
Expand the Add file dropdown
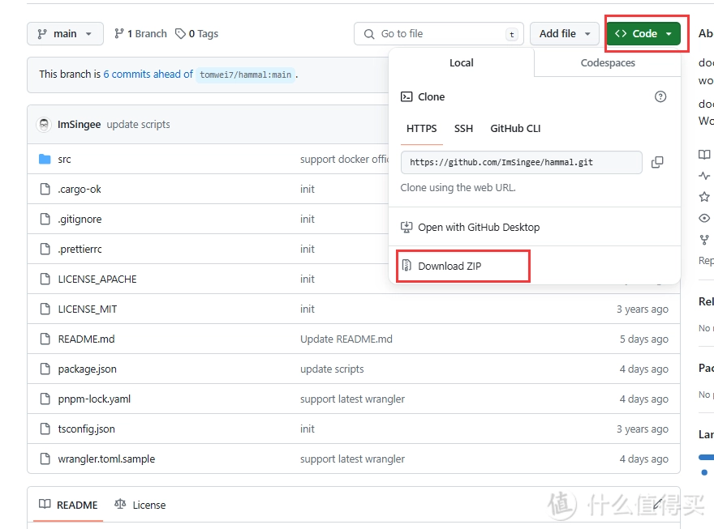[565, 34]
